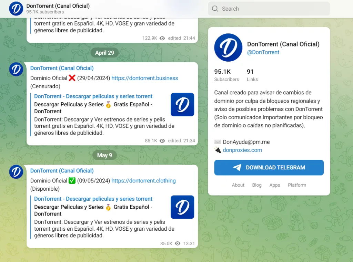Open the Blog footer link

coord(256,185)
